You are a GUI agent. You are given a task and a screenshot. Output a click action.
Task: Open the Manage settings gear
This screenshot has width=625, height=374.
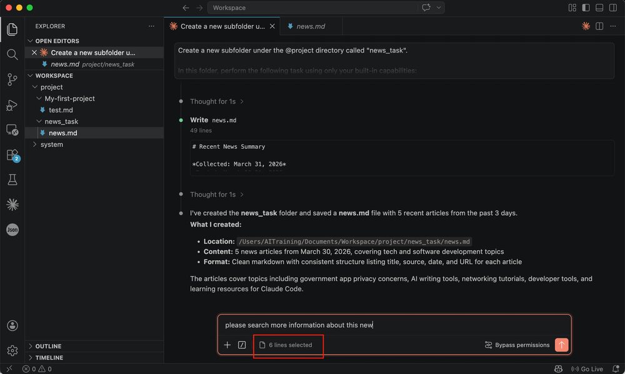[x=12, y=350]
